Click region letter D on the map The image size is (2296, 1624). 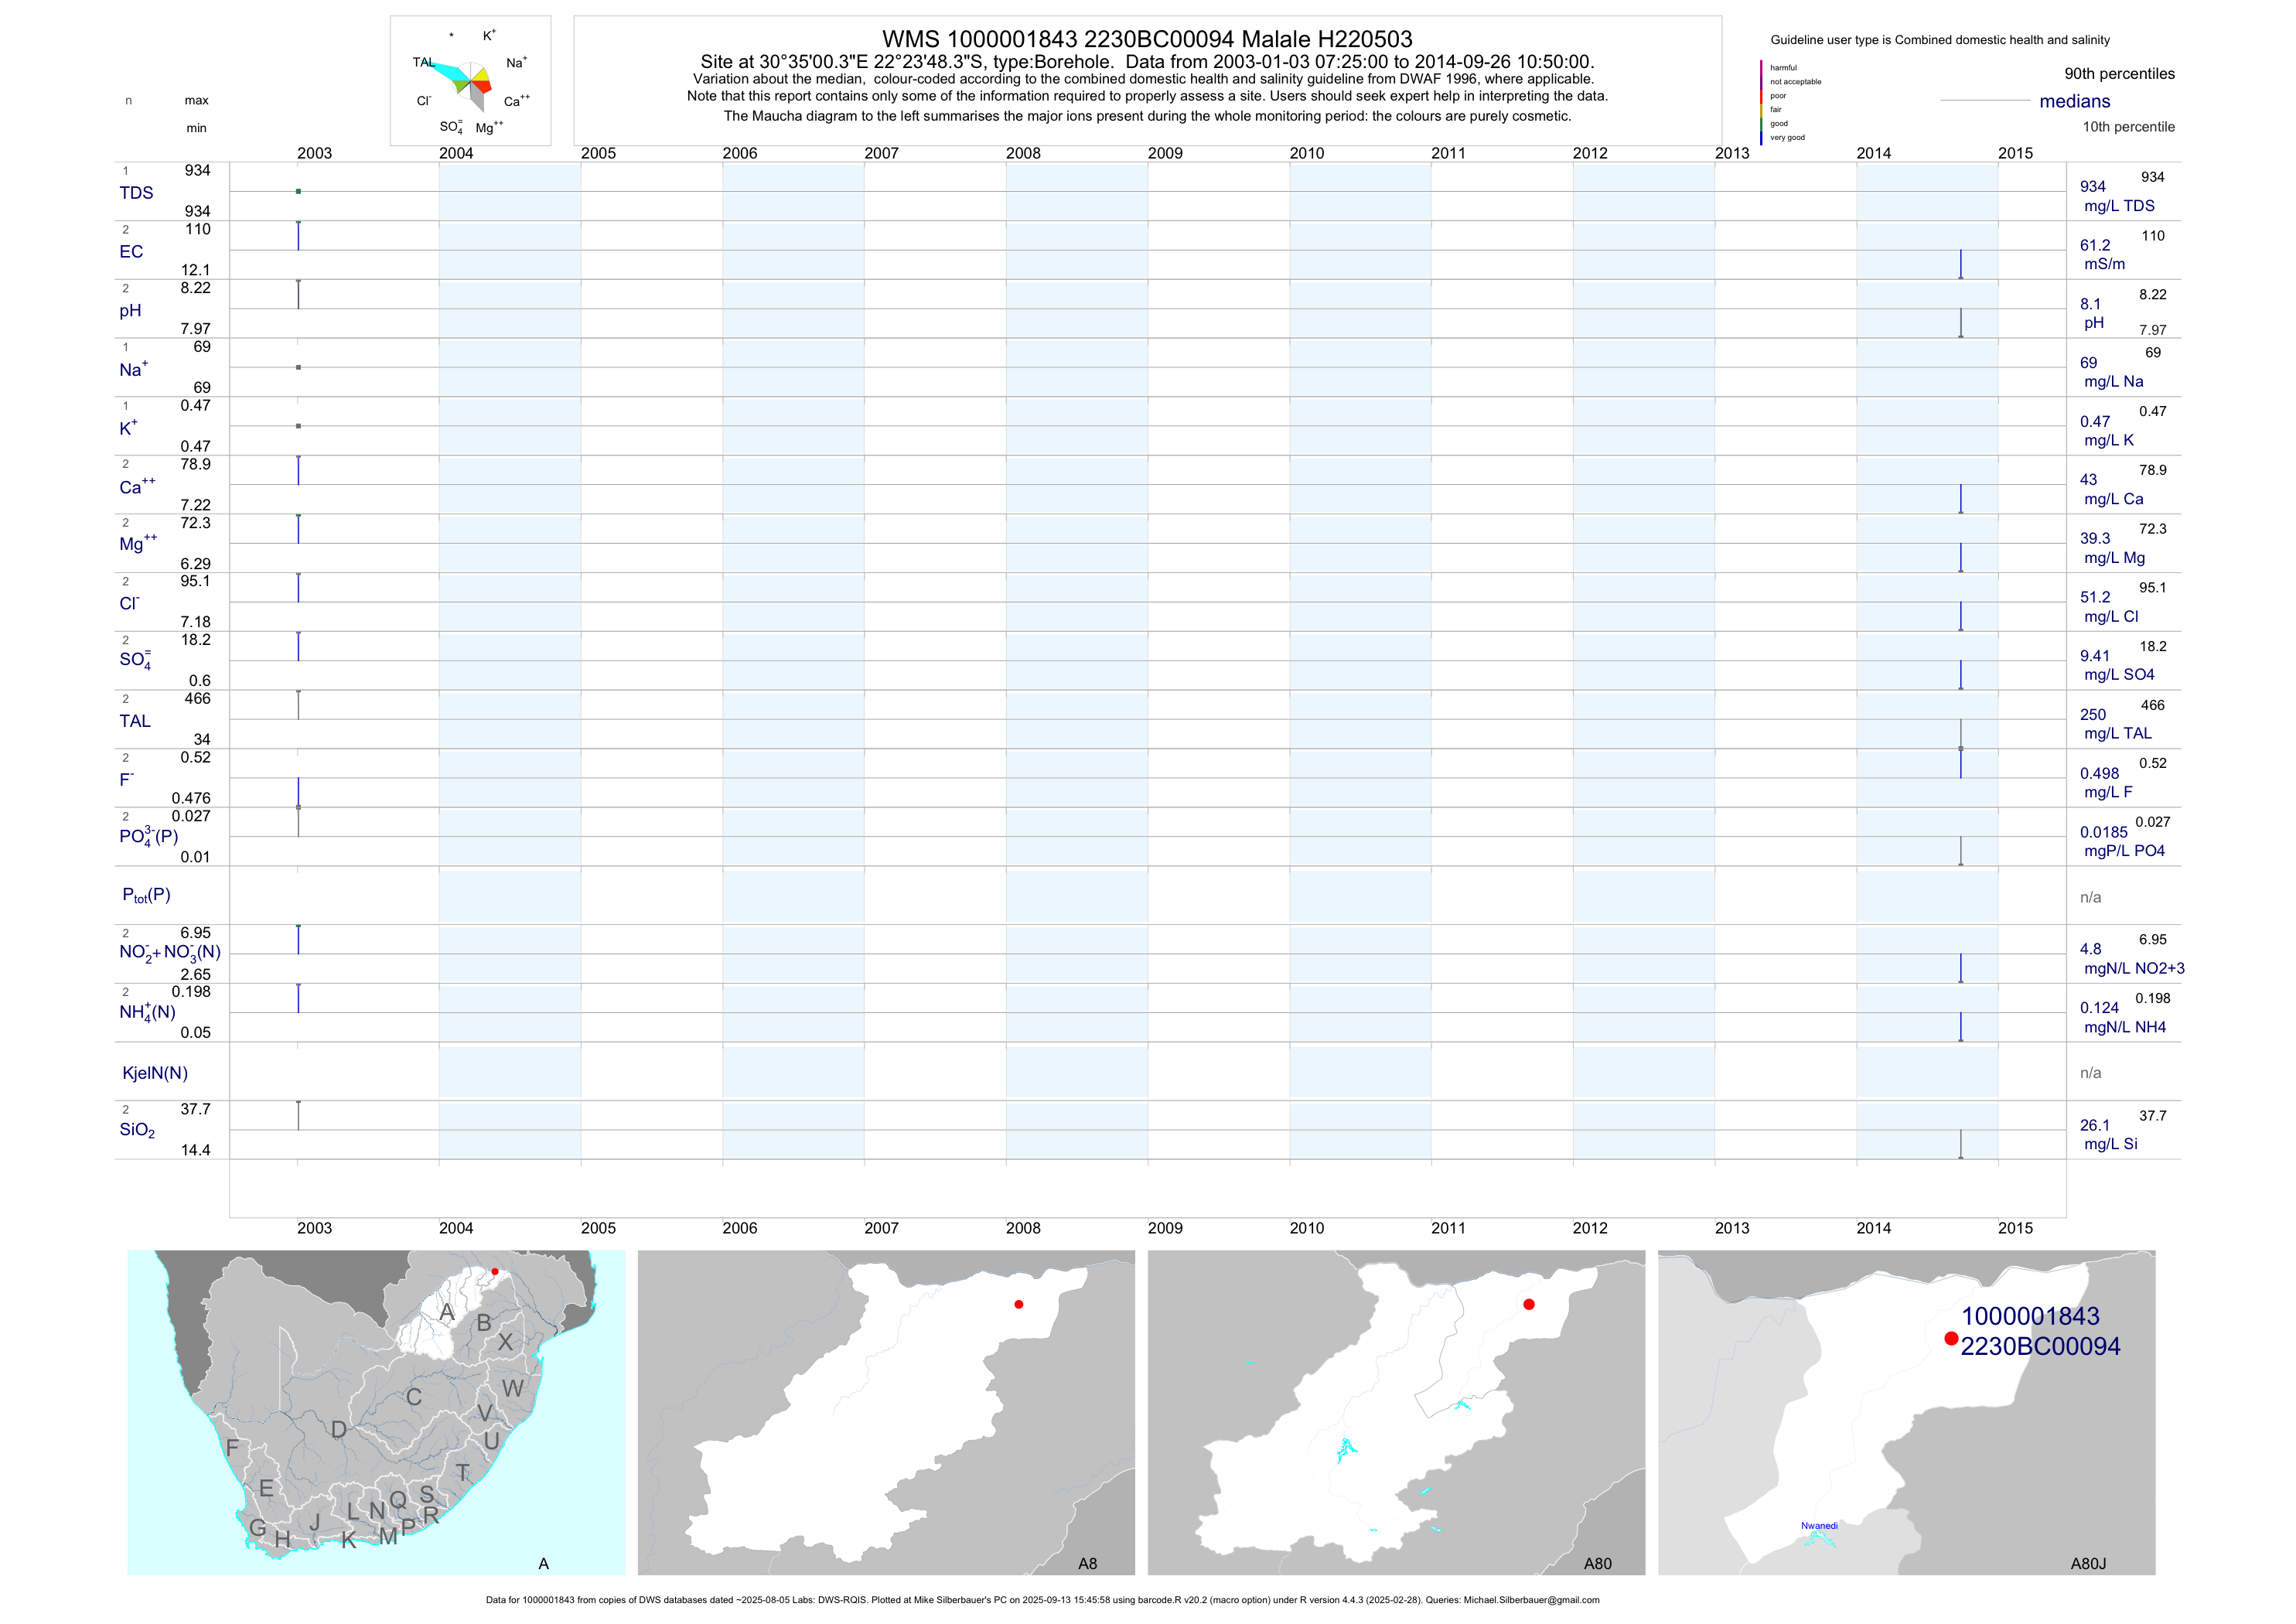pyautogui.click(x=339, y=1430)
